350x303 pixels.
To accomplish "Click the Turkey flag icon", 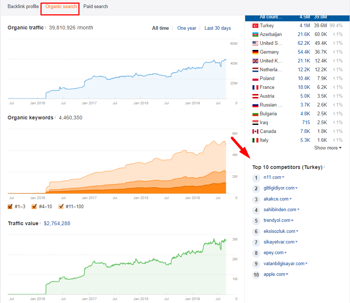I will [x=255, y=26].
